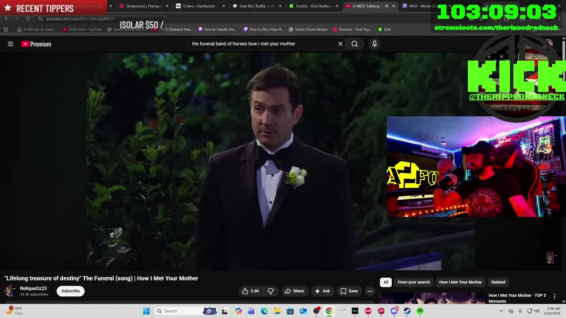566x318 pixels.
Task: Select the All filter chip
Action: [x=386, y=282]
